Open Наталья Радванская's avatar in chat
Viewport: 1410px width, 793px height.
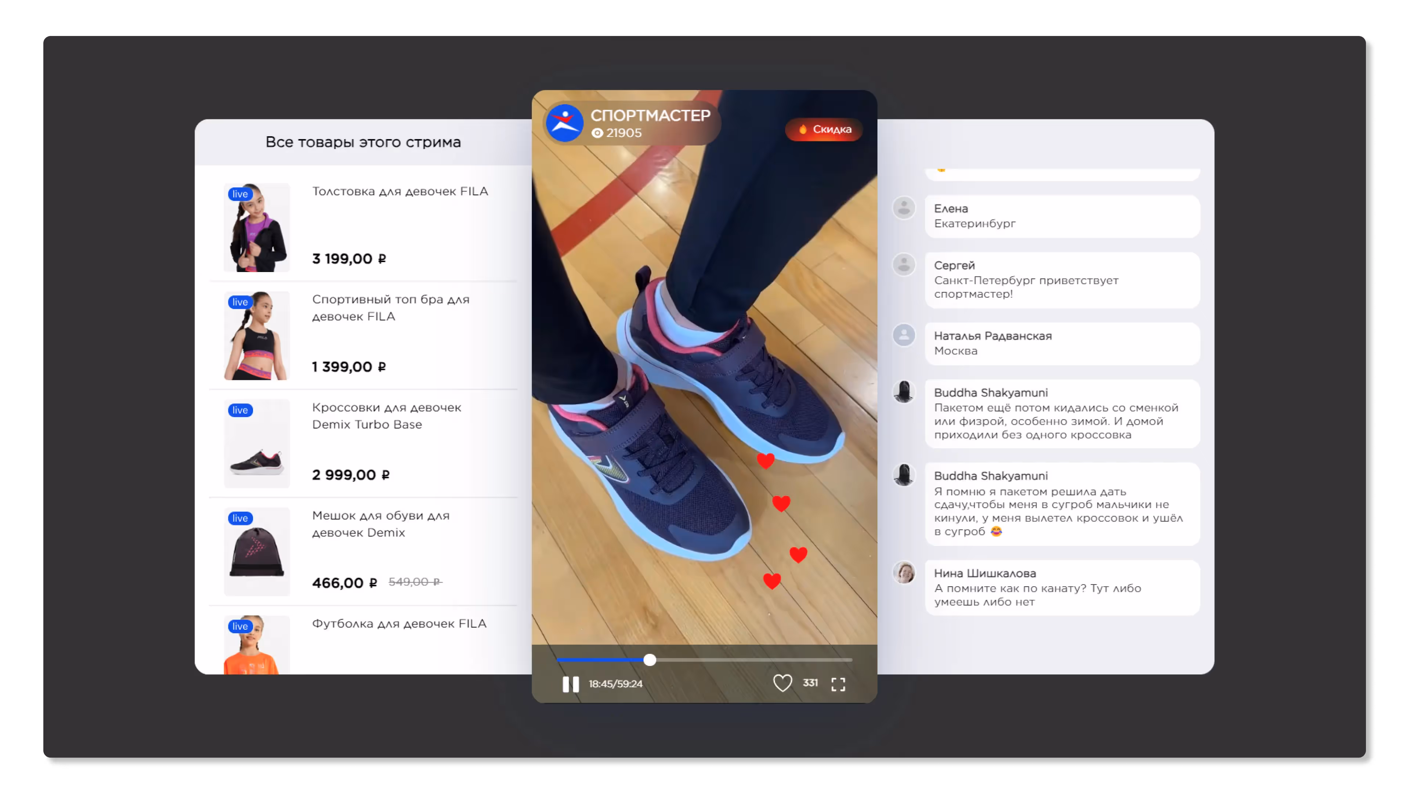click(904, 335)
